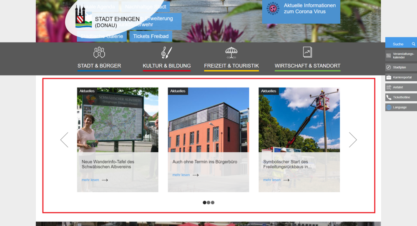Click arrow next to Freileitungsrückbau mehr lesen
The image size is (417, 226).
click(x=286, y=180)
